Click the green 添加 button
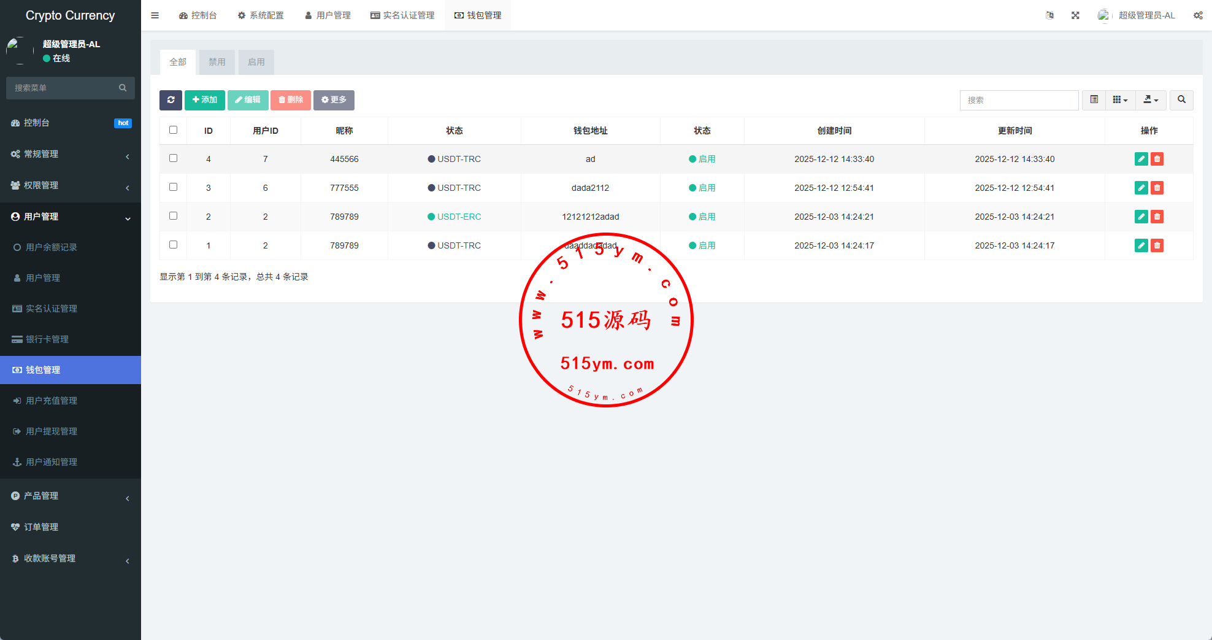Image resolution: width=1212 pixels, height=640 pixels. click(205, 100)
